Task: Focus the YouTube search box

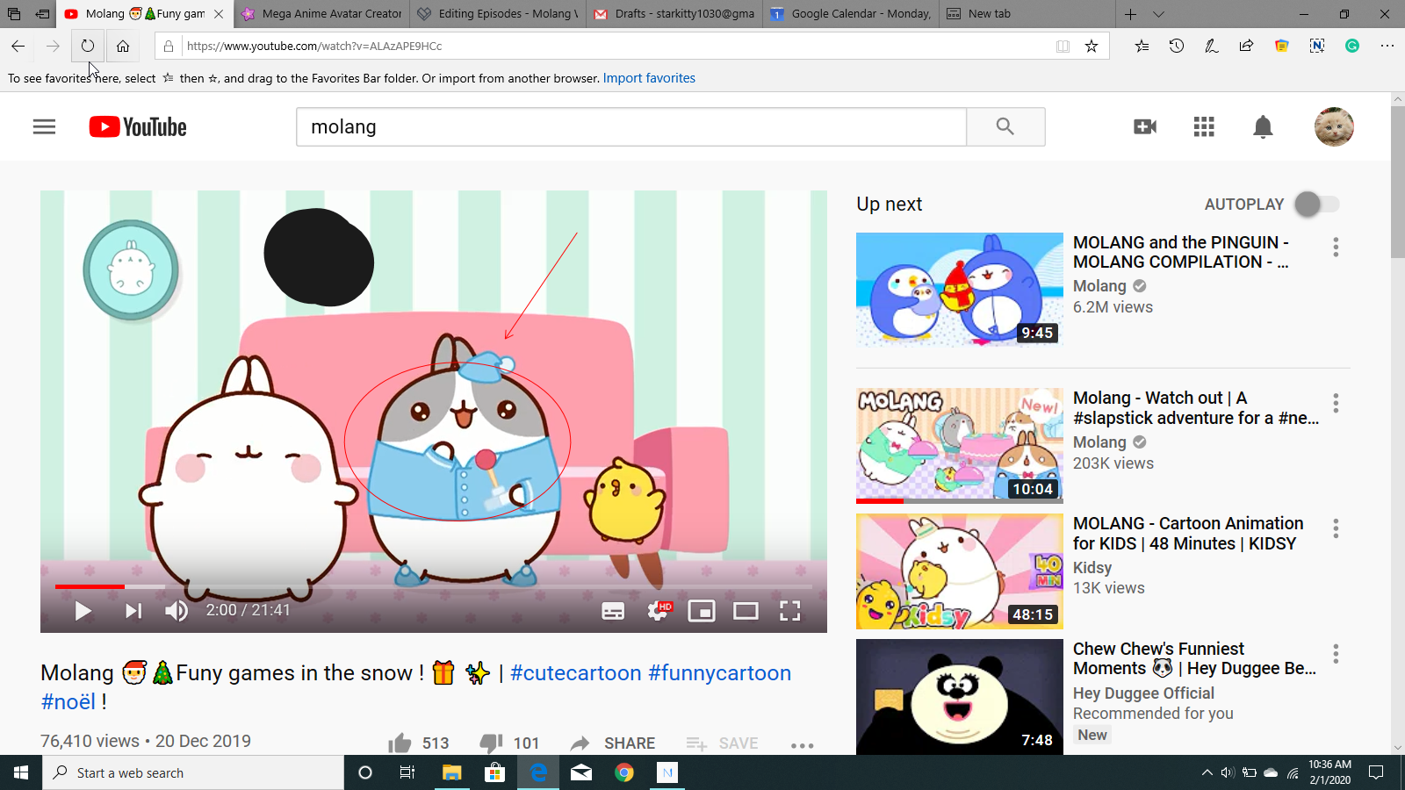Action: click(x=631, y=127)
